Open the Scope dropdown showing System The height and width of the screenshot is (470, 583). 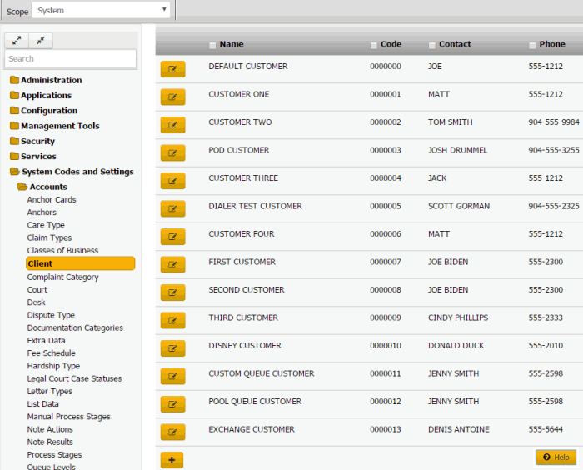(101, 11)
